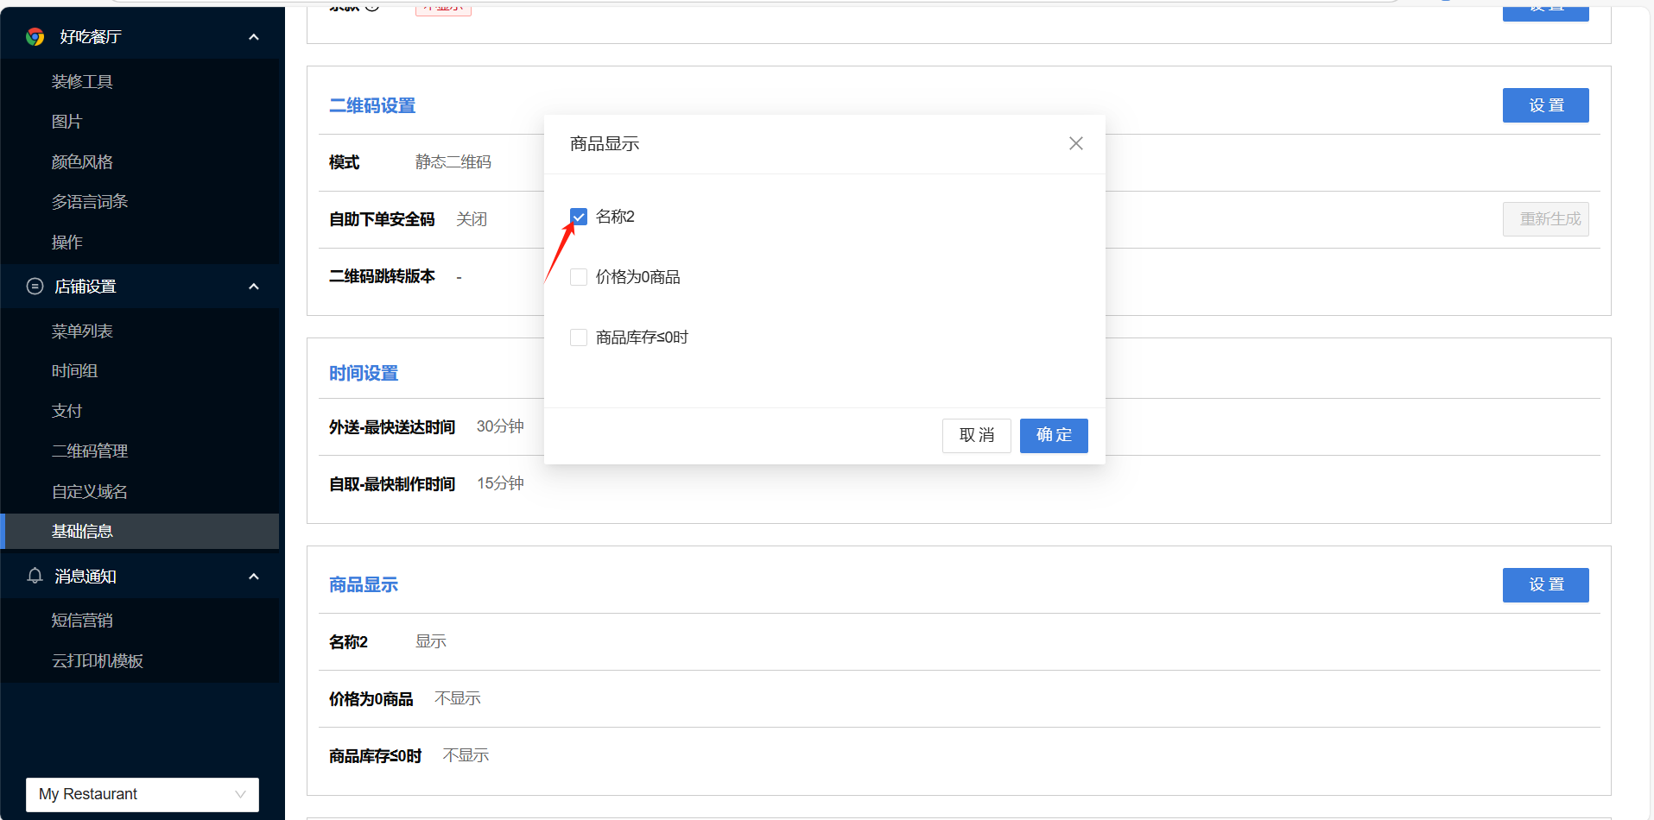Image resolution: width=1654 pixels, height=820 pixels.
Task: Click the 自取-最快制作时间 label
Action: 392,484
